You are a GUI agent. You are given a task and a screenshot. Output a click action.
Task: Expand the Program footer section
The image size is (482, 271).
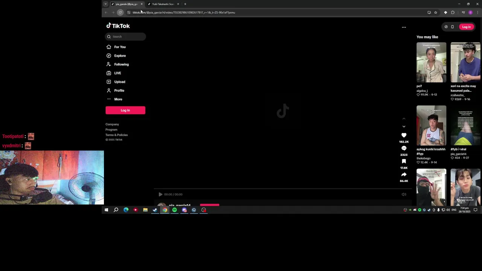111,129
